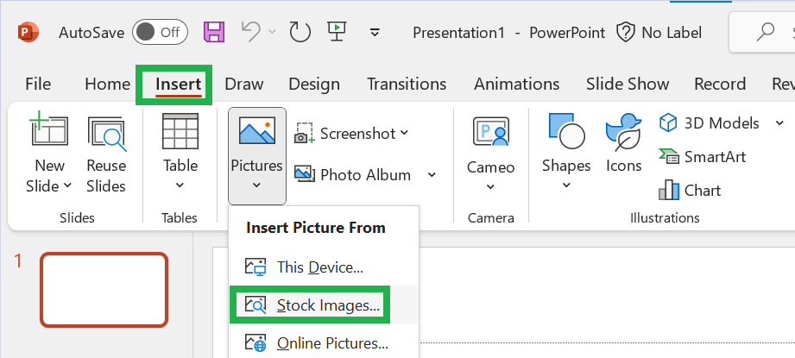Open the Undo history dropdown arrow

point(272,33)
